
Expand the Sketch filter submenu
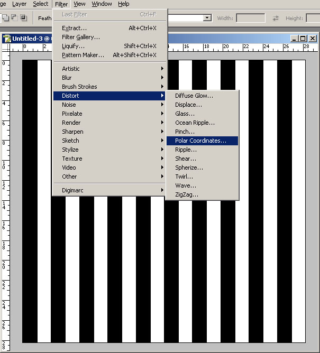pyautogui.click(x=109, y=141)
